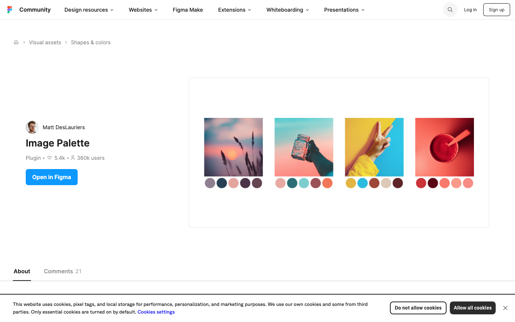This screenshot has height=322, width=515.
Task: Click the Figma logo icon
Action: (x=10, y=10)
